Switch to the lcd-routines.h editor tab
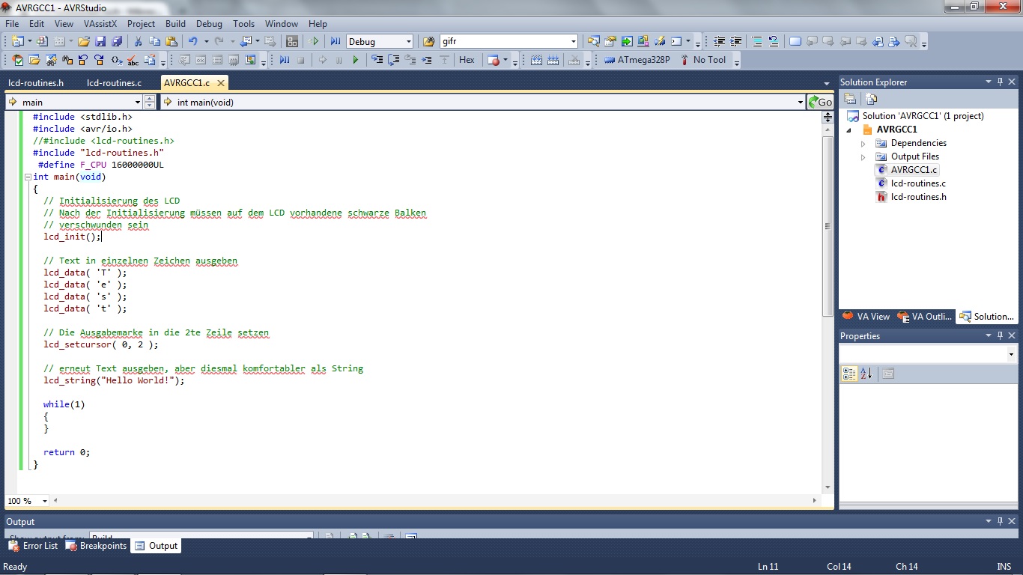1023x575 pixels. [36, 83]
